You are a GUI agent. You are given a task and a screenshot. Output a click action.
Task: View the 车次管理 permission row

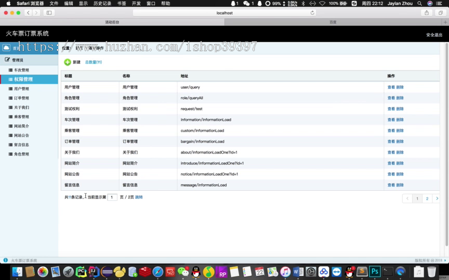click(x=391, y=120)
